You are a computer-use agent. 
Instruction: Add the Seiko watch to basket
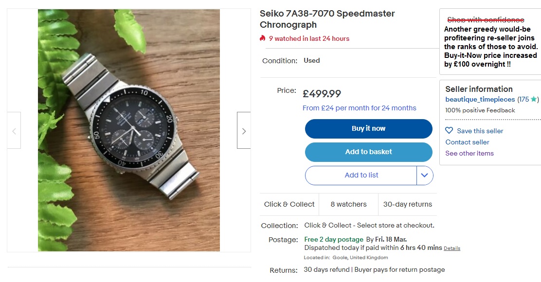point(368,152)
